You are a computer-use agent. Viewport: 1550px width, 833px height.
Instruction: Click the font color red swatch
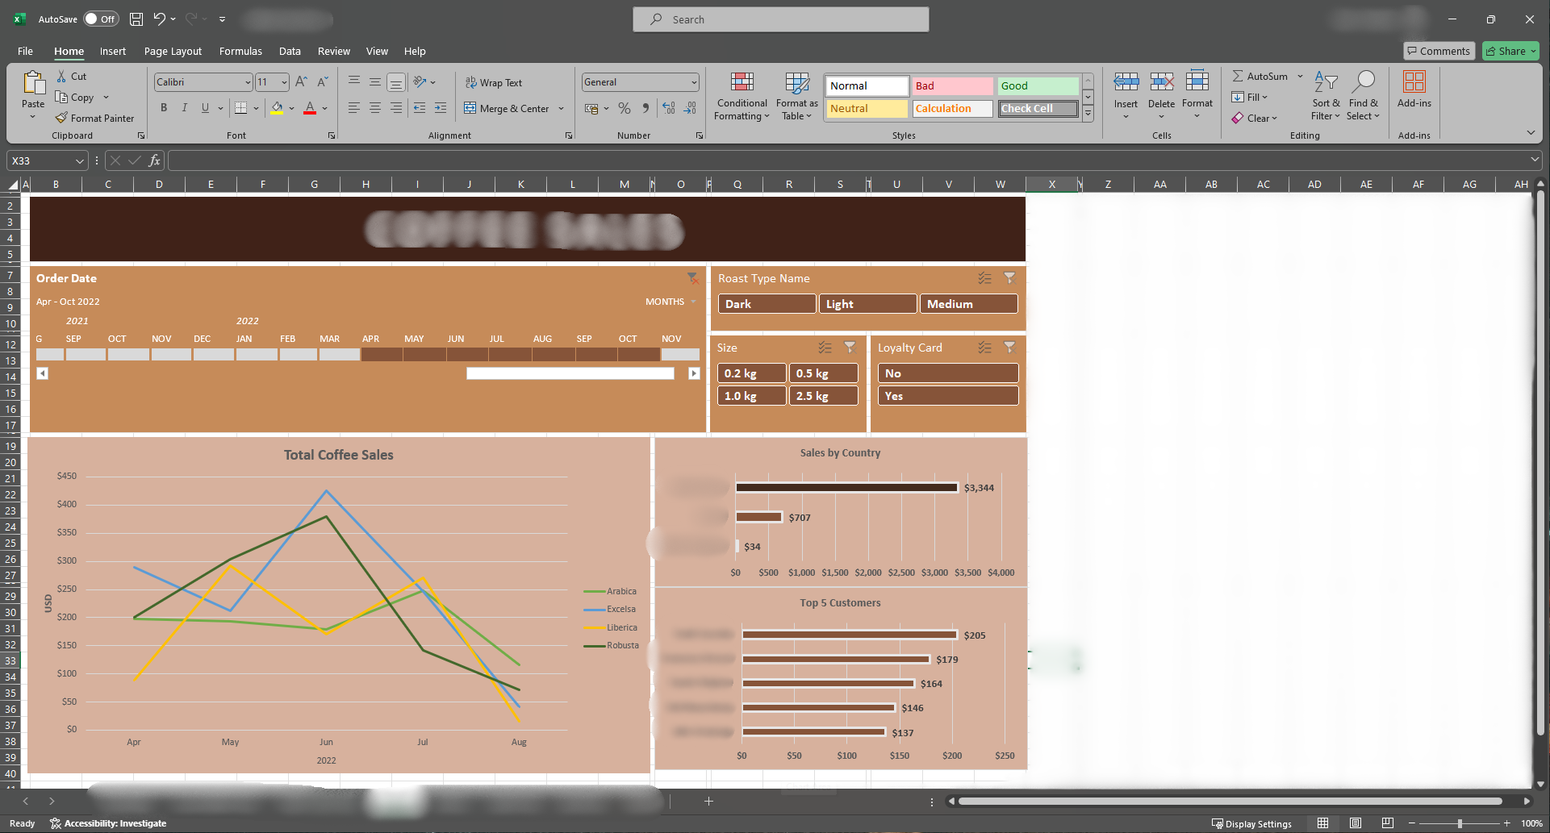[310, 108]
